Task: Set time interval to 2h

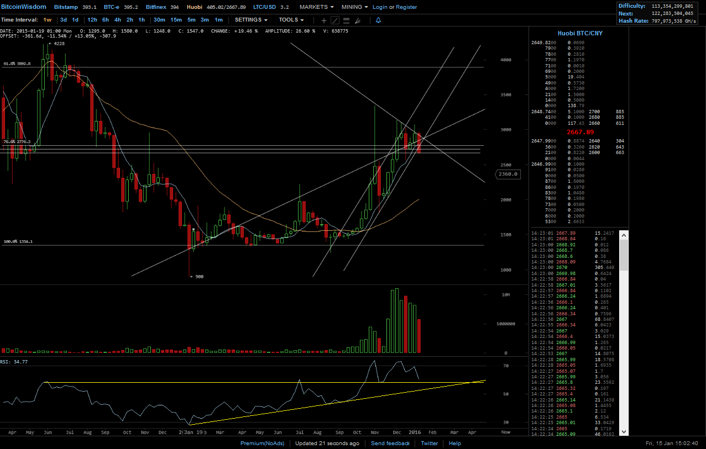Action: point(130,20)
